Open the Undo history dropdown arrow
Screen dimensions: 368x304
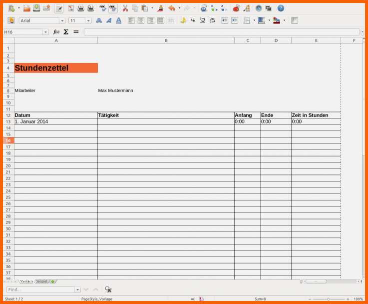point(179,8)
